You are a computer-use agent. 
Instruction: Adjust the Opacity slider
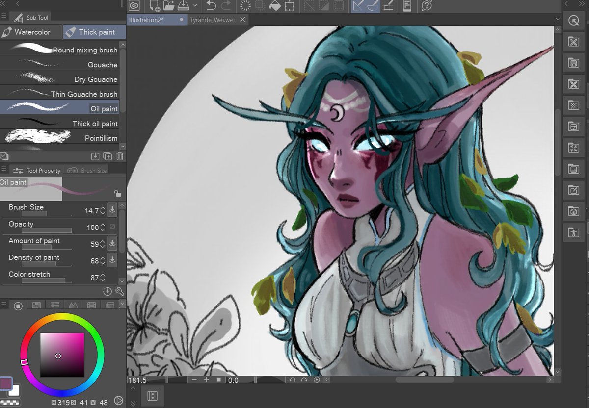[48, 230]
